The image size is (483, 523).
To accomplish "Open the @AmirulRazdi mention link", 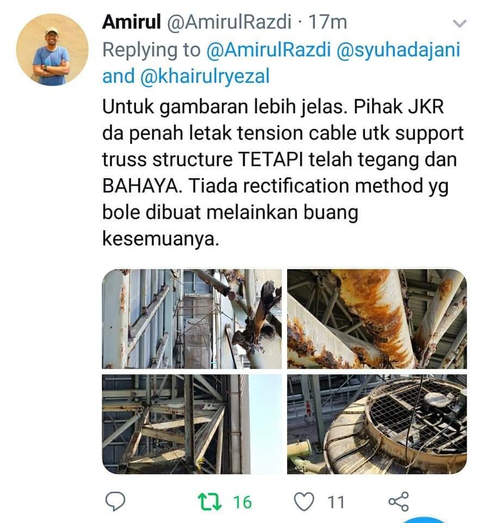I will 269,50.
